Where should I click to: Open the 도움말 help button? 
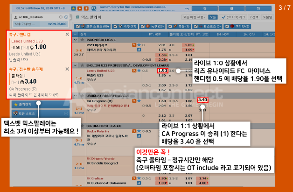(x=267, y=17)
